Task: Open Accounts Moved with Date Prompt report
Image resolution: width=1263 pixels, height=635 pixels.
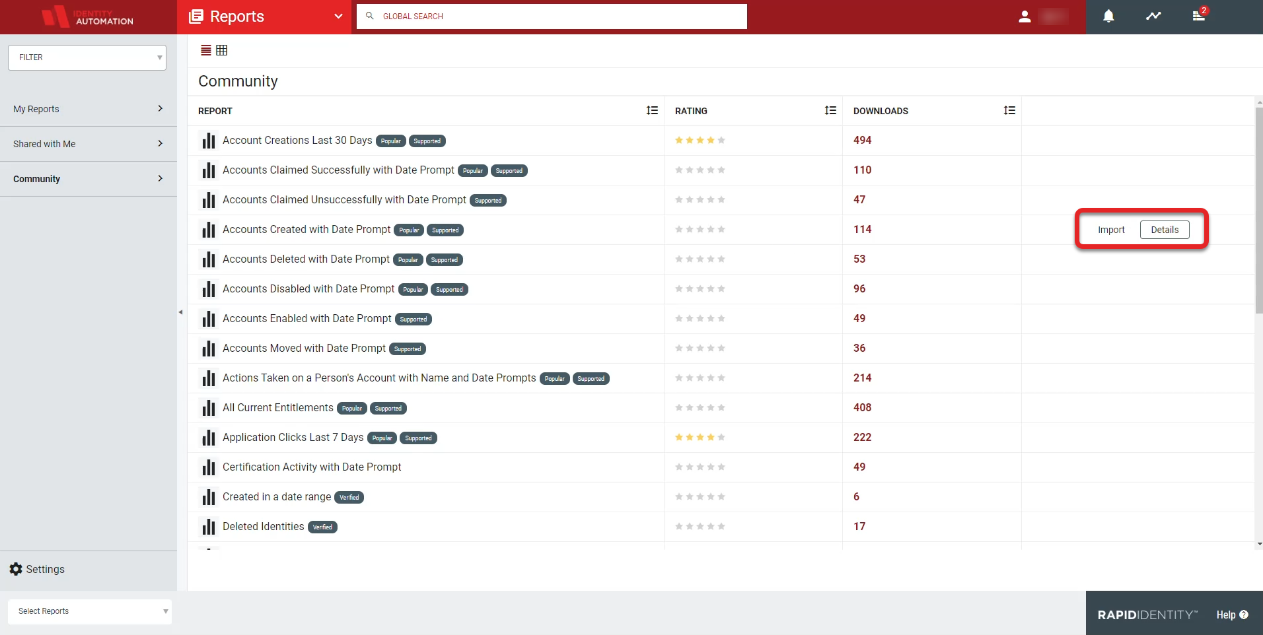Action: coord(304,348)
